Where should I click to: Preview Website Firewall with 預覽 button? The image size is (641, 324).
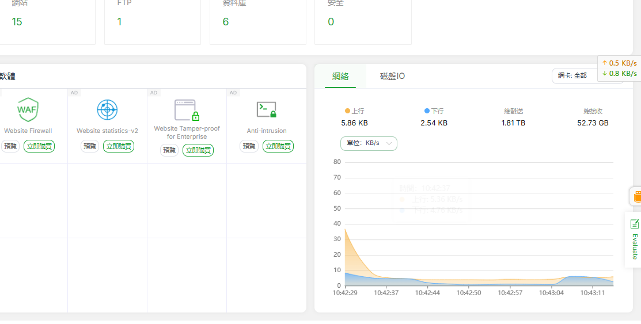(10, 147)
